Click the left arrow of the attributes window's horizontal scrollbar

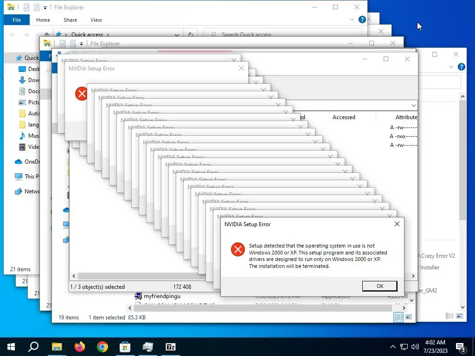coord(74,276)
